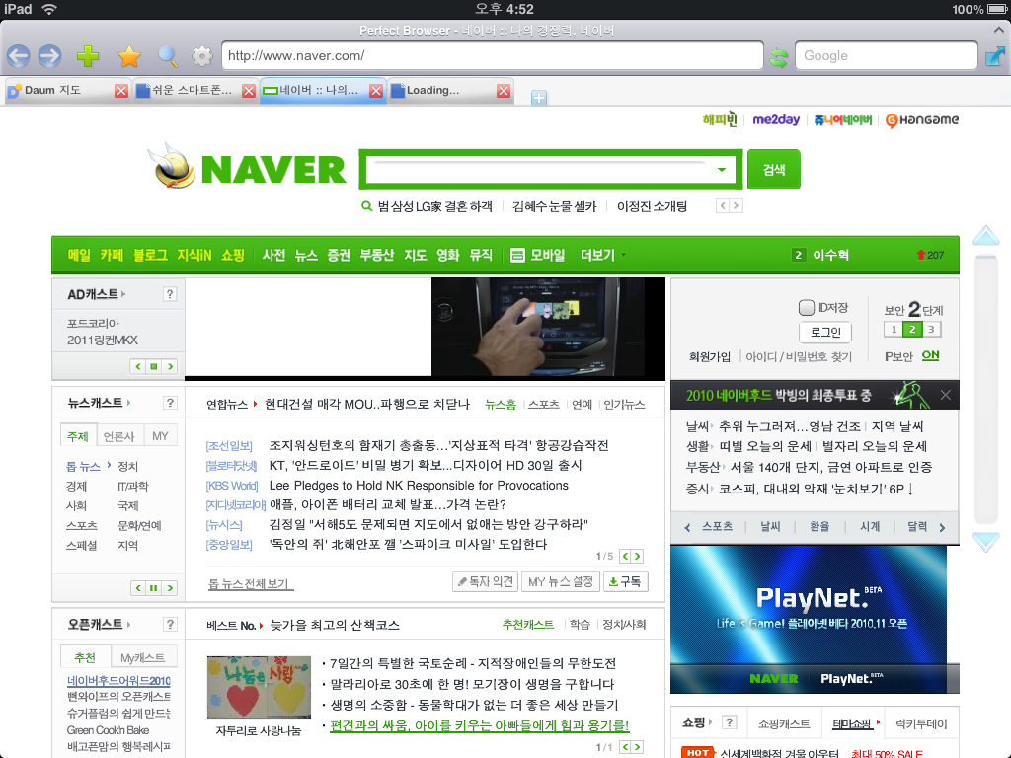
Task: Select security level 1
Action: point(894,330)
